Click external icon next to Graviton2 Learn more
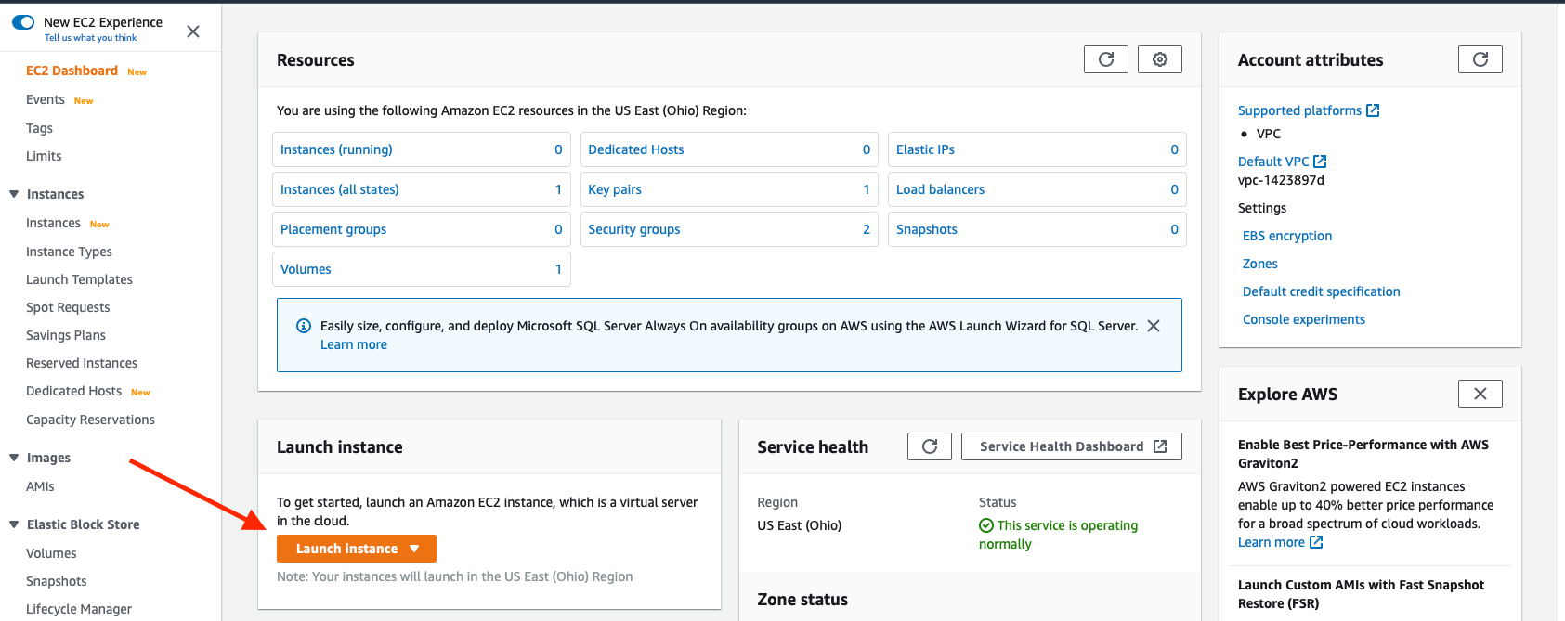1565x621 pixels. [x=1316, y=542]
